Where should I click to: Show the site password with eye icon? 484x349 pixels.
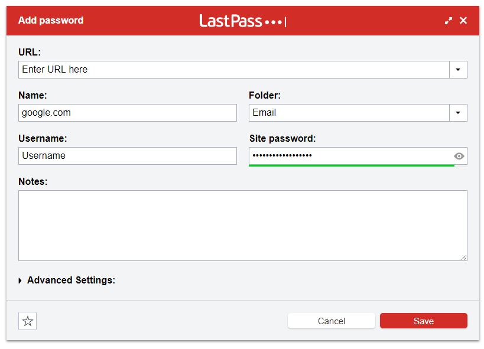pos(459,156)
